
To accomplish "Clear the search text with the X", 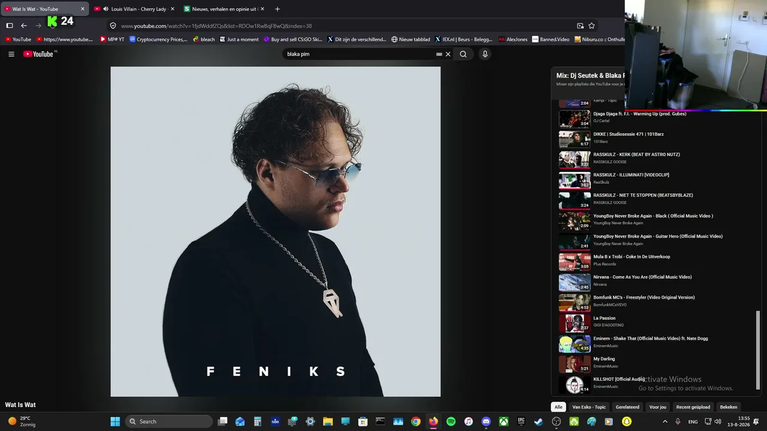I will 448,54.
